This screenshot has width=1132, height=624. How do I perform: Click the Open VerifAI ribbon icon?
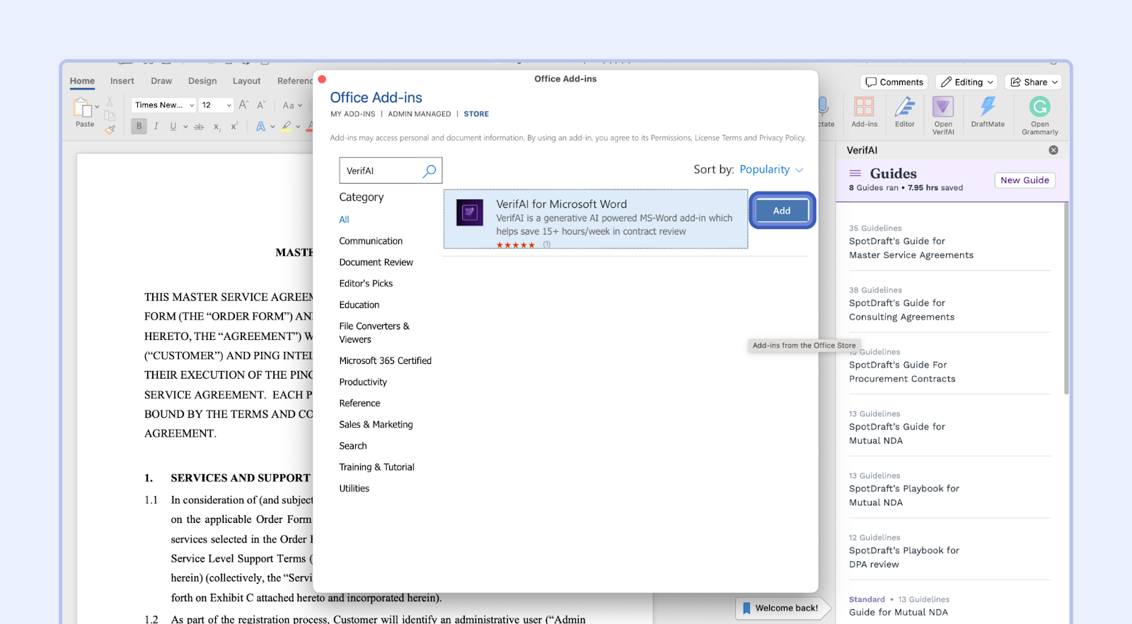[x=942, y=108]
